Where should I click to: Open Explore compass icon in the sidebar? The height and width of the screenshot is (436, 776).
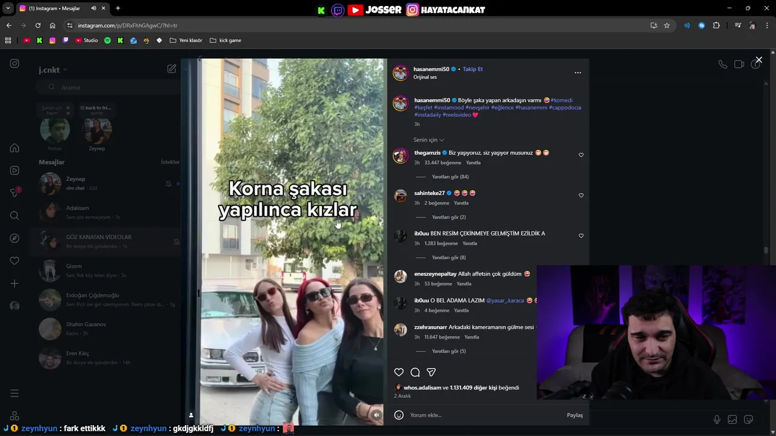pyautogui.click(x=15, y=238)
